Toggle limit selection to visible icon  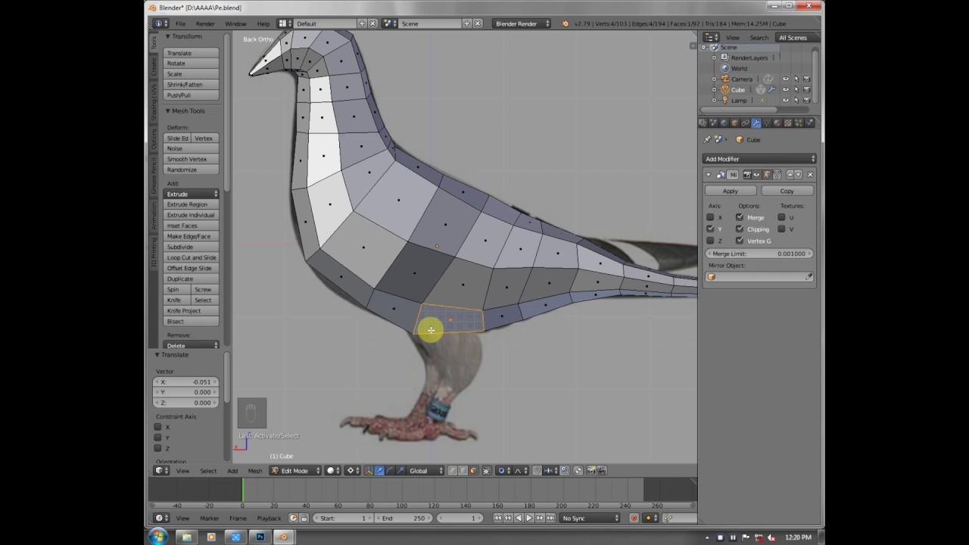487,471
